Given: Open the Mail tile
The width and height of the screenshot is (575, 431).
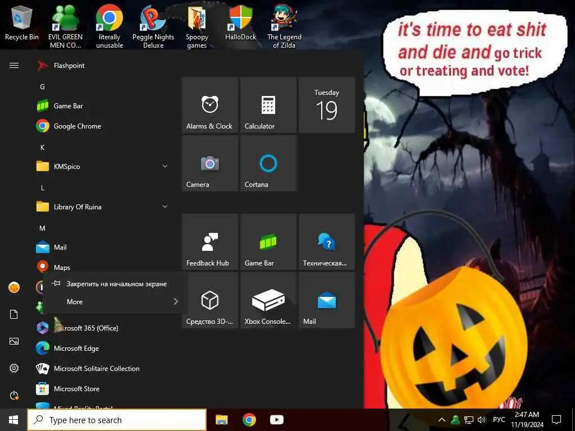Looking at the screenshot, I should [x=327, y=300].
